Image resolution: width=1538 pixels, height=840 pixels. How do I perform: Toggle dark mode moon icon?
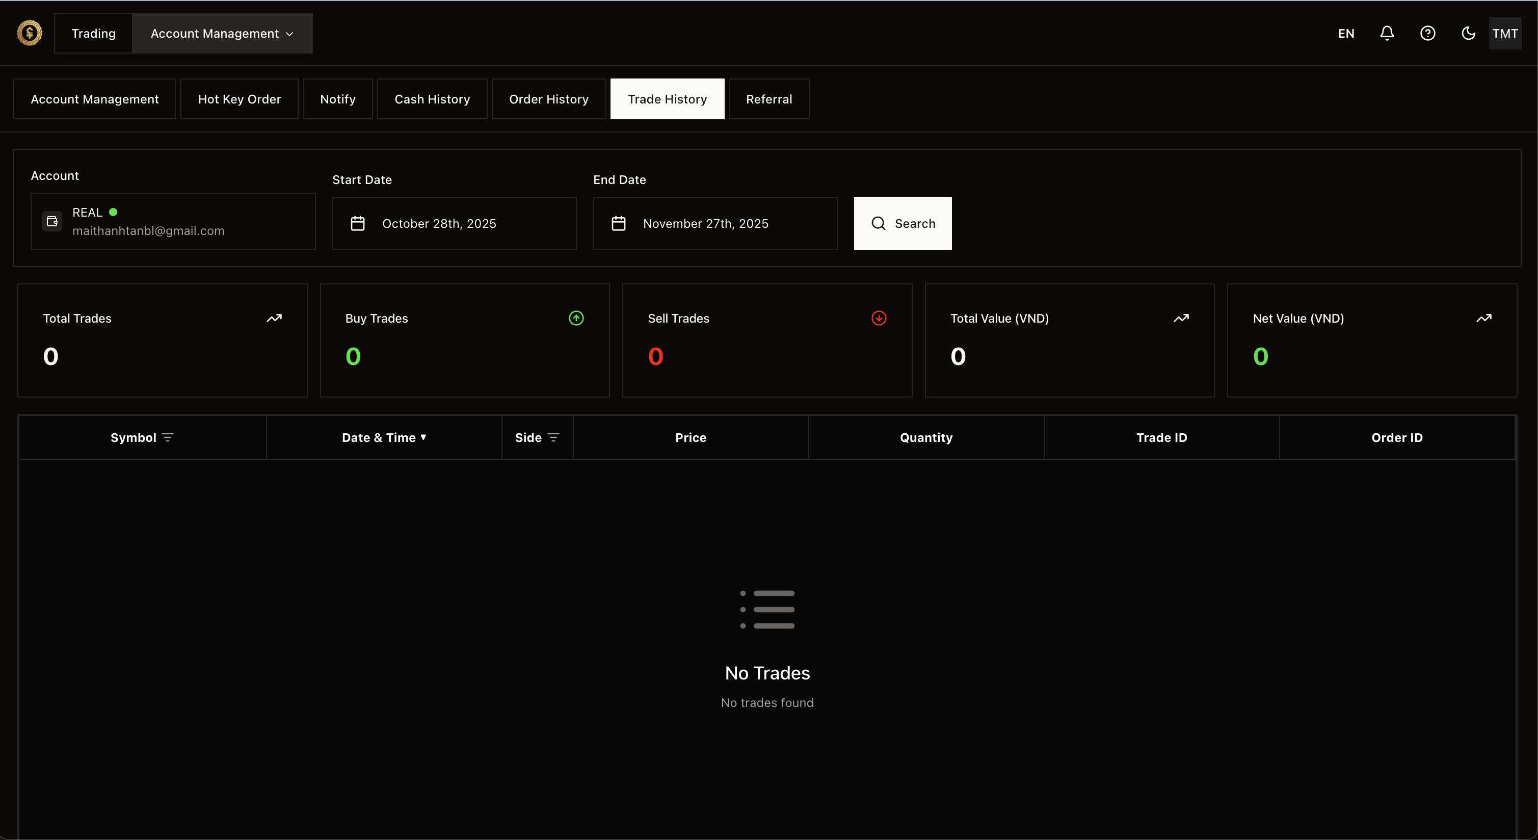point(1468,33)
